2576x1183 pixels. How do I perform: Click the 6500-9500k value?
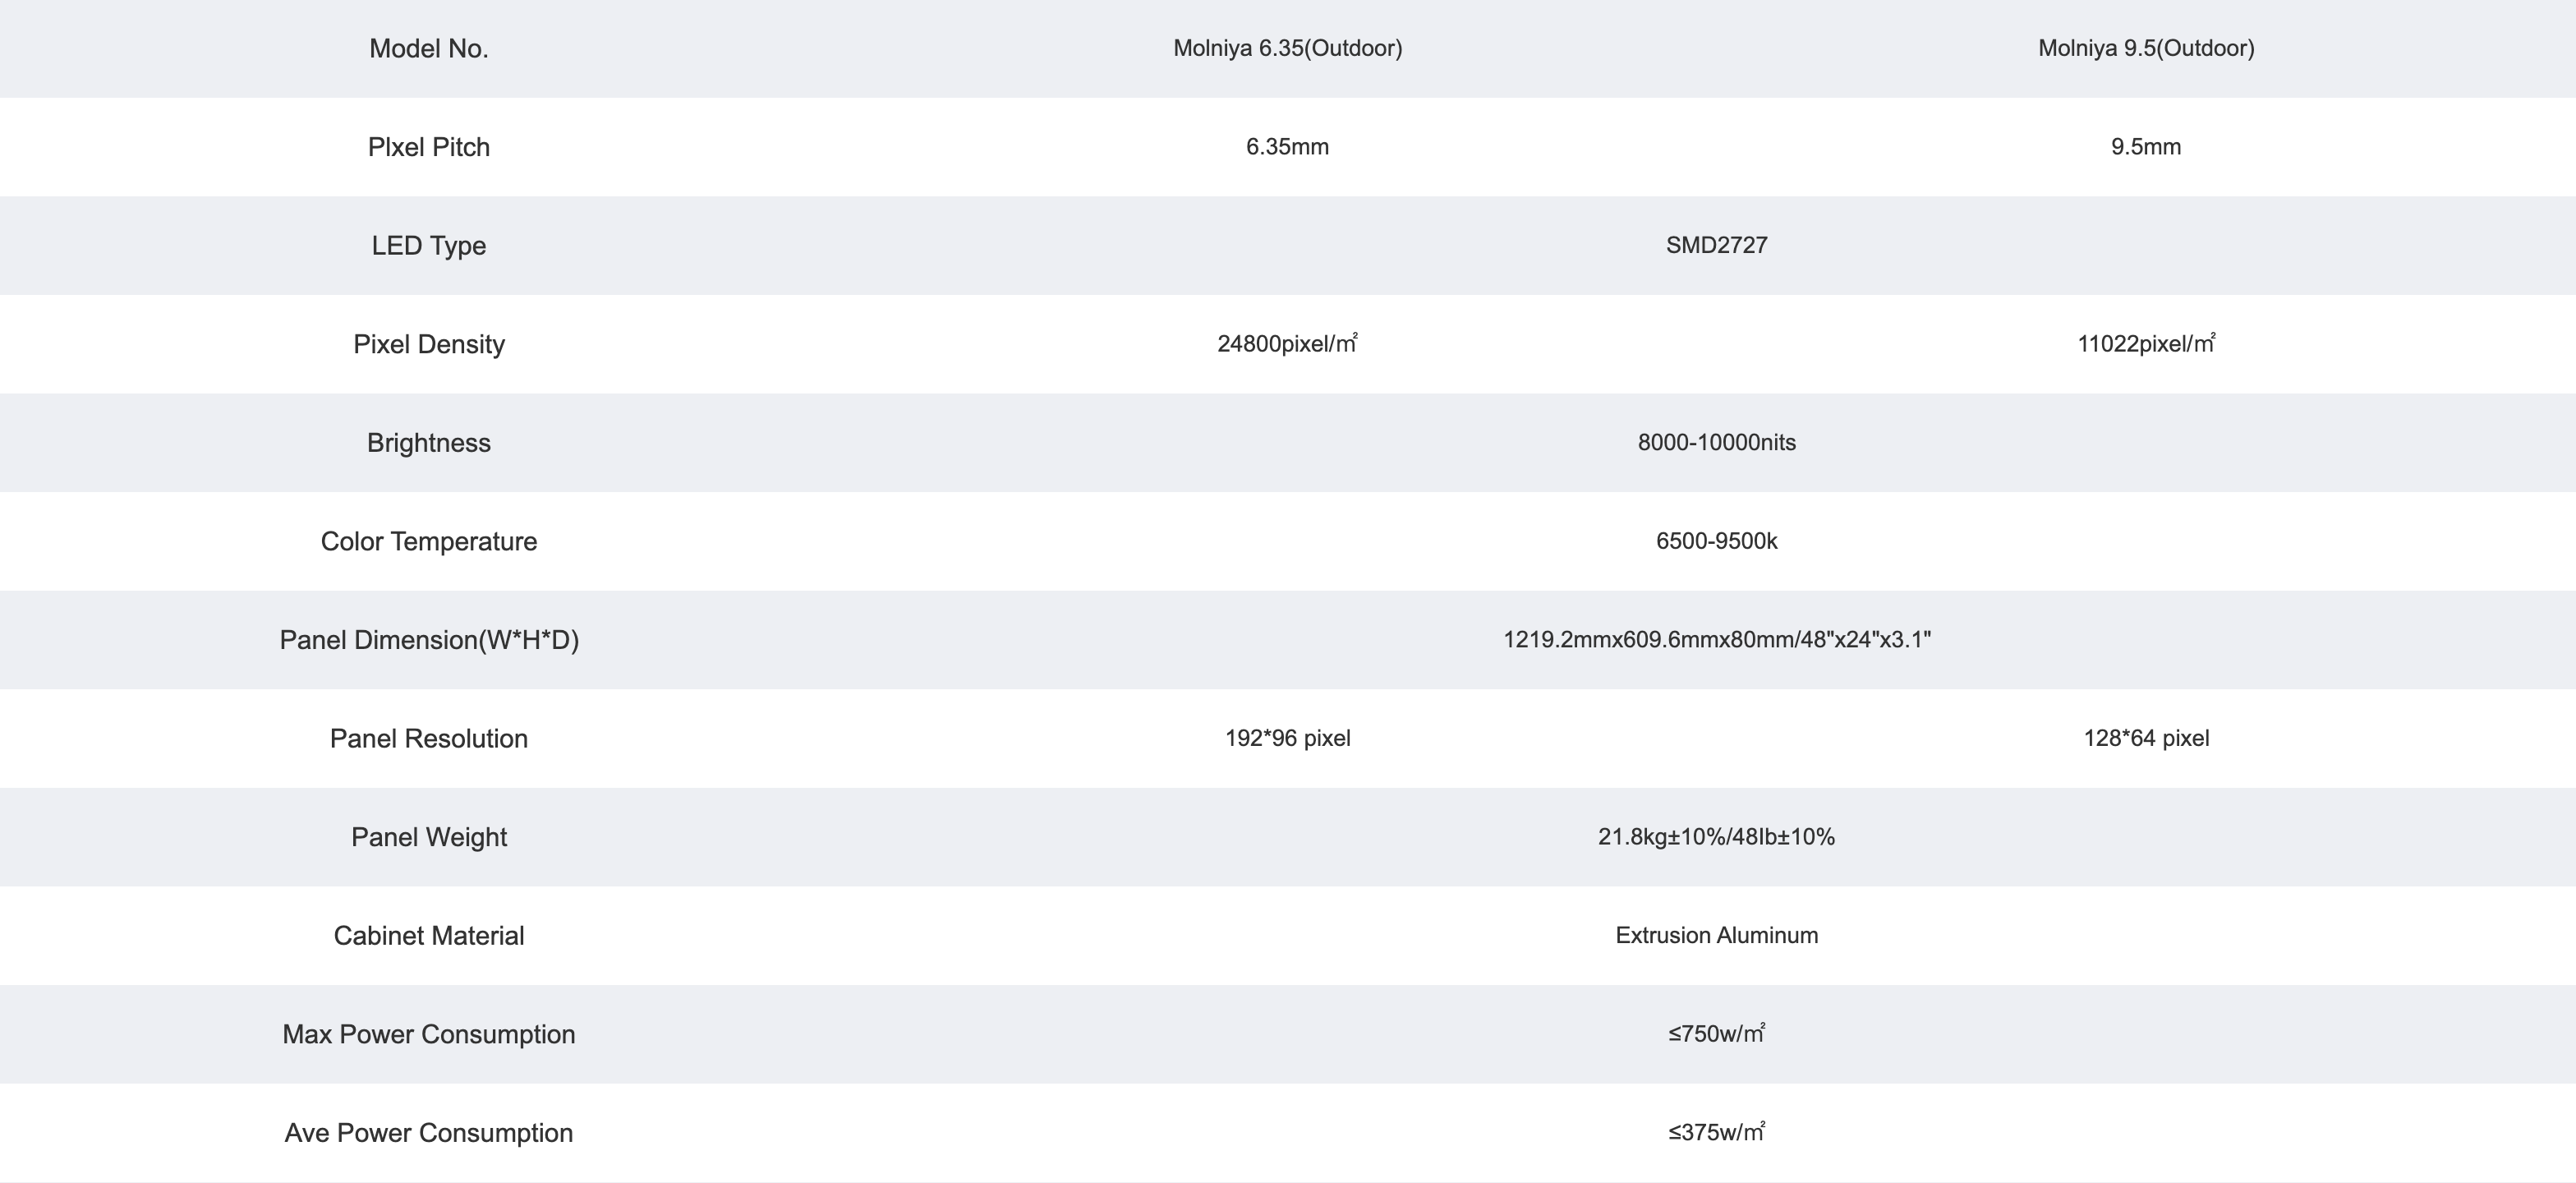coord(1716,541)
